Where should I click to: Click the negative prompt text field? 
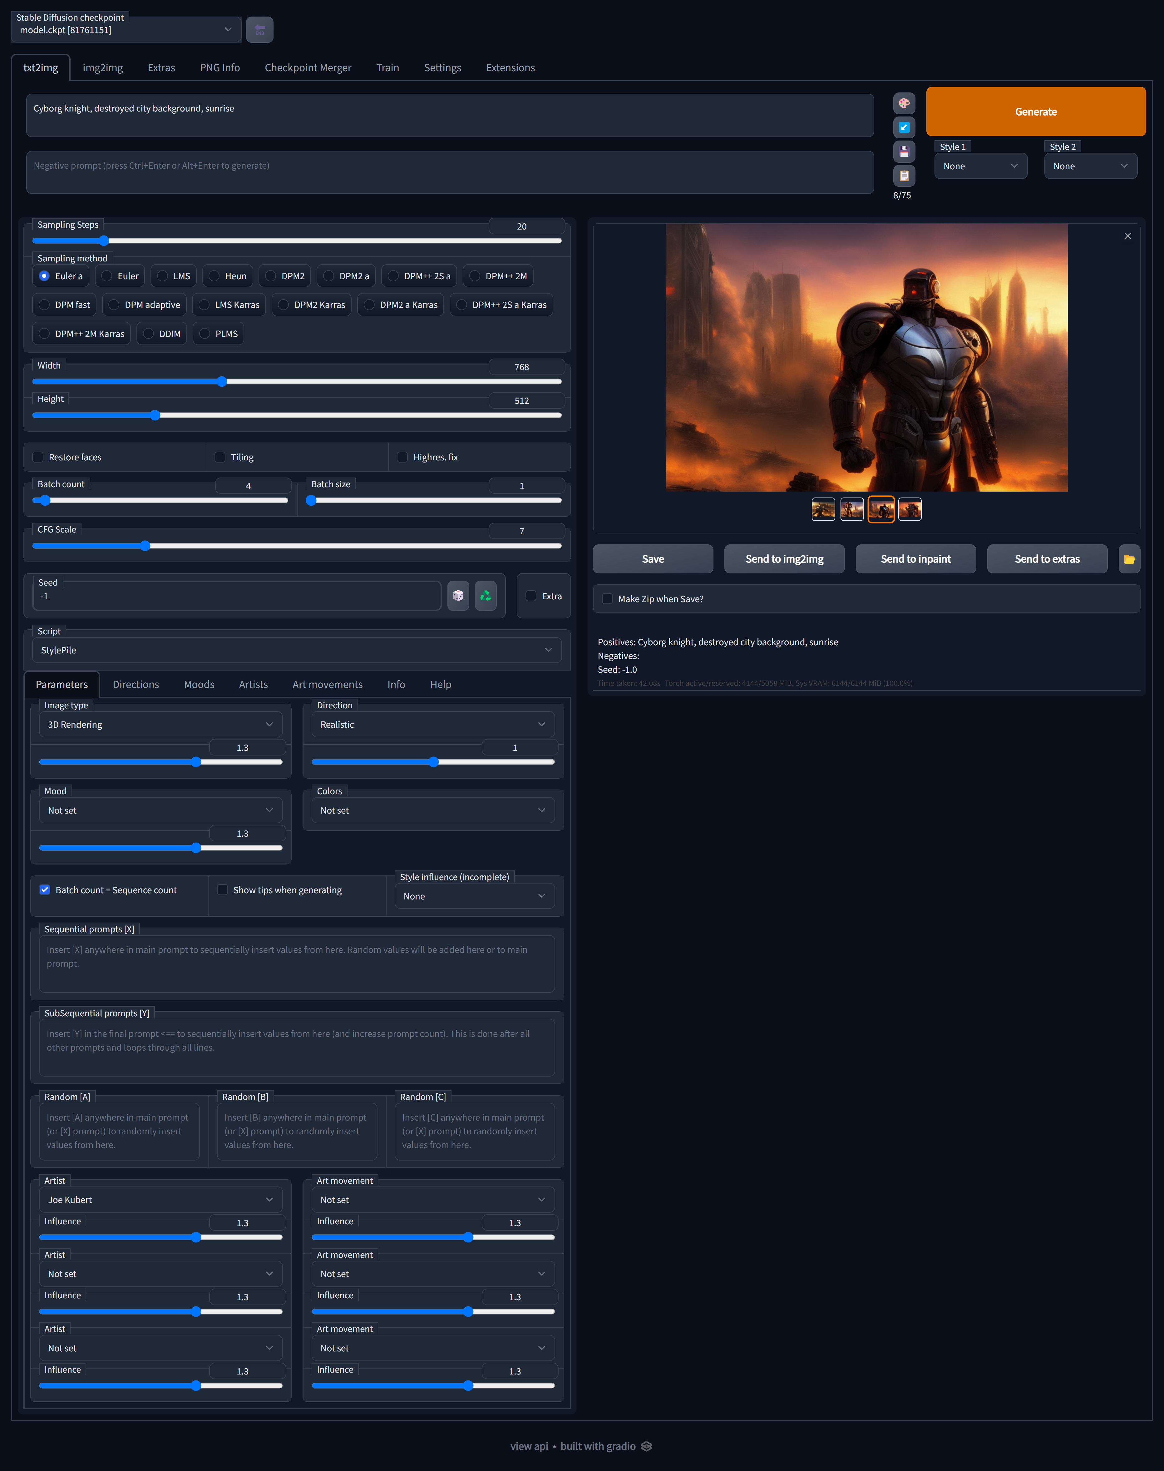[x=450, y=172]
